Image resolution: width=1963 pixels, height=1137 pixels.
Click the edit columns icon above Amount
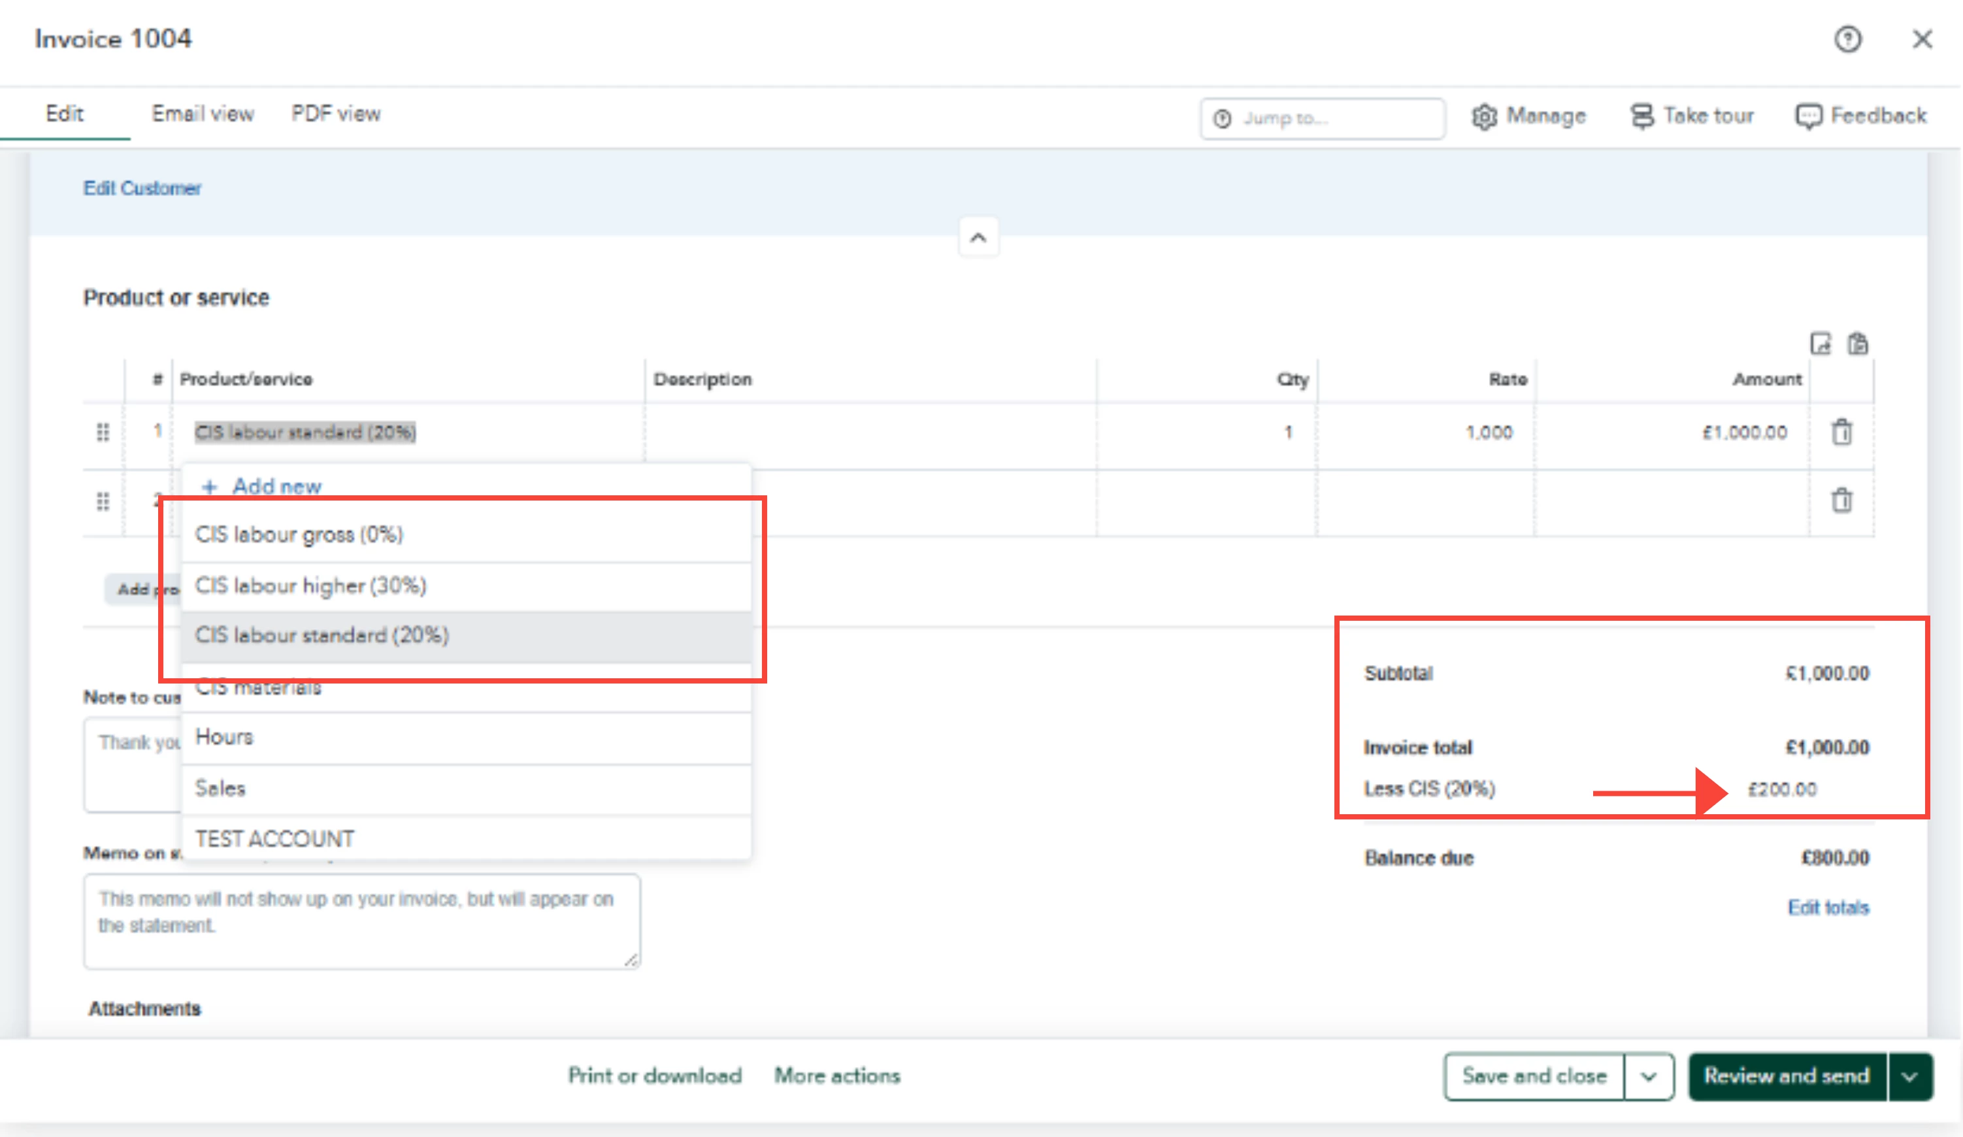1821,344
